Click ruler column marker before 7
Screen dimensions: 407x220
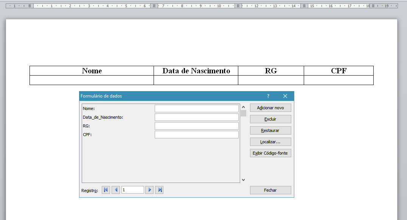[154, 6]
